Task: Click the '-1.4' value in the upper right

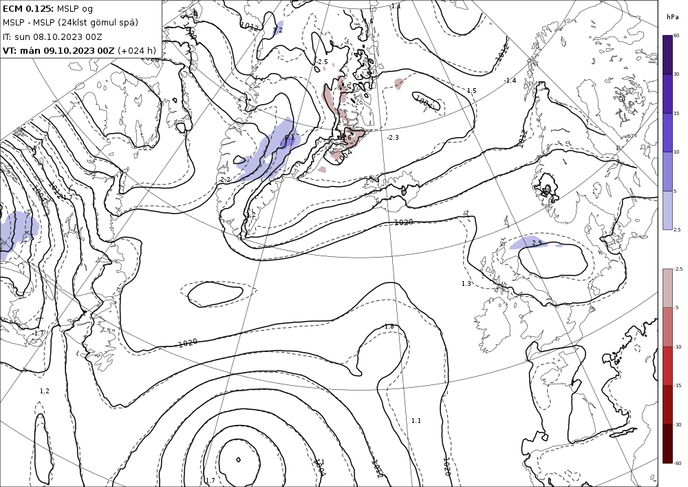Action: [510, 81]
